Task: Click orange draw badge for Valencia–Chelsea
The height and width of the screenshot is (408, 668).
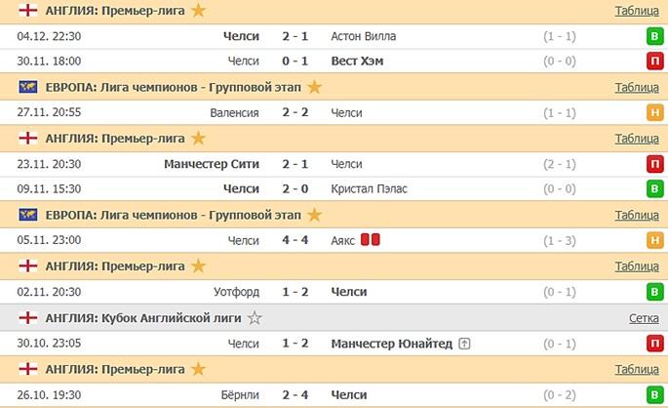Action: click(653, 113)
